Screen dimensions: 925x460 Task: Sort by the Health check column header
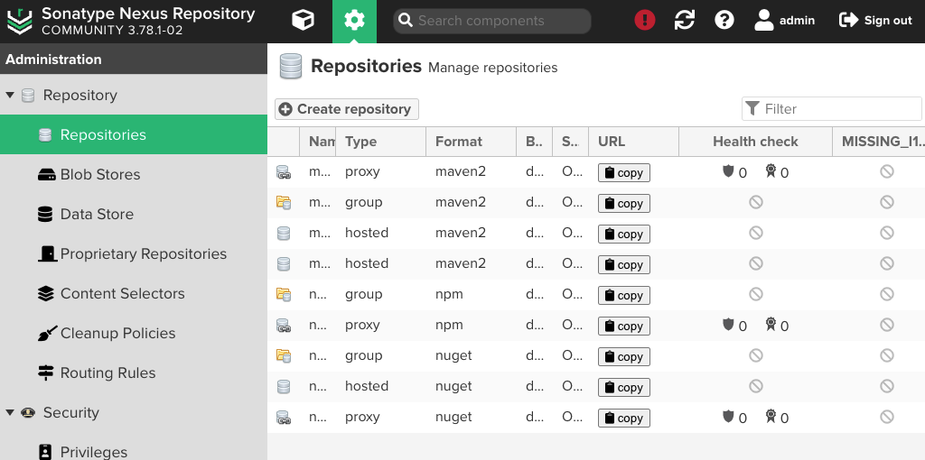tap(755, 142)
